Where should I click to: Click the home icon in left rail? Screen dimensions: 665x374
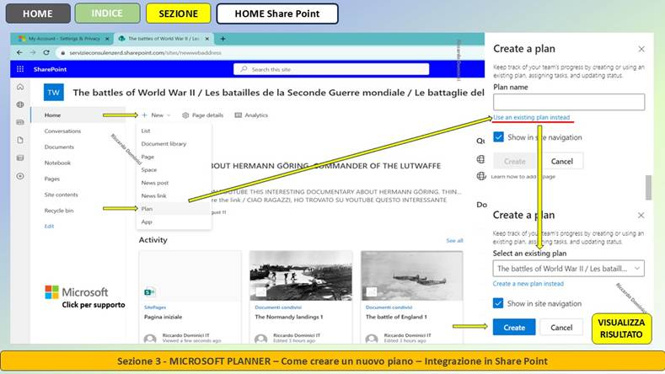[19, 87]
